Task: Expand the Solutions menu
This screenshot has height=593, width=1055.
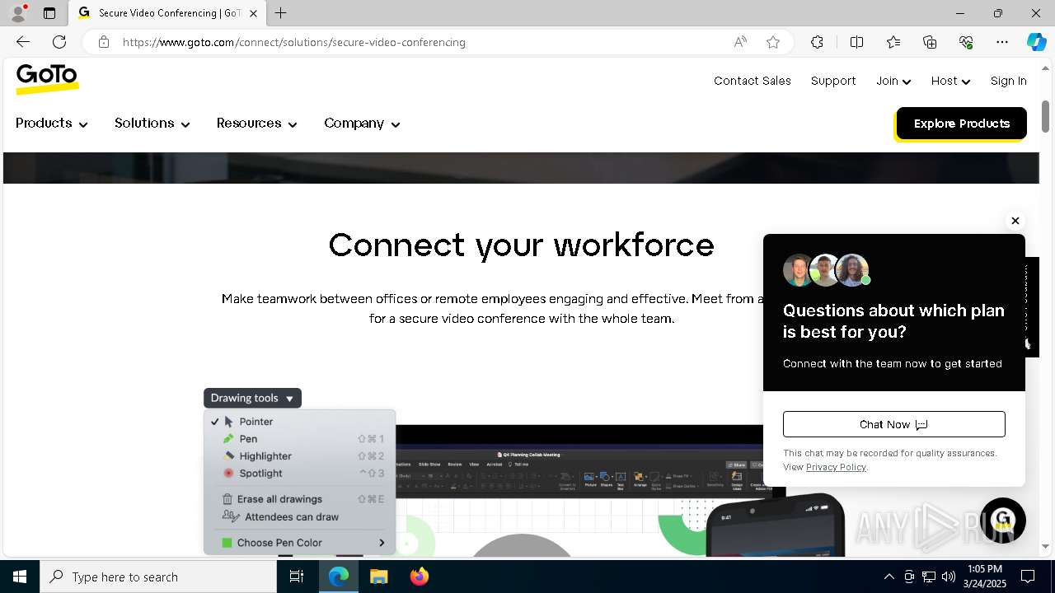Action: pos(152,124)
